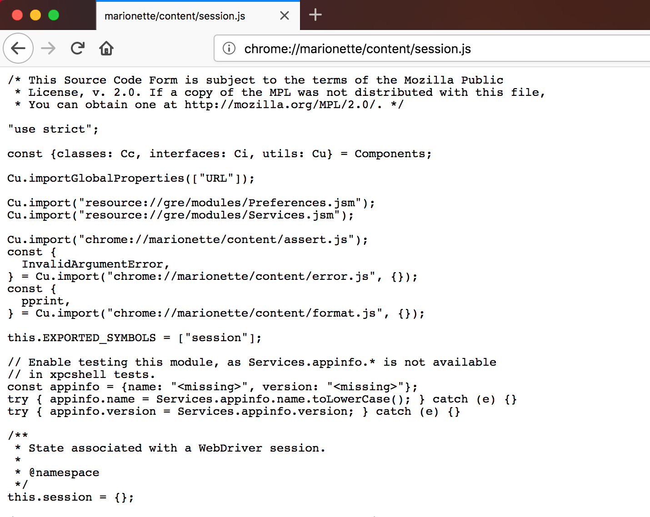Click the EXPORTED_SYMBOLS identifier
Image resolution: width=650 pixels, height=517 pixels.
click(99, 338)
